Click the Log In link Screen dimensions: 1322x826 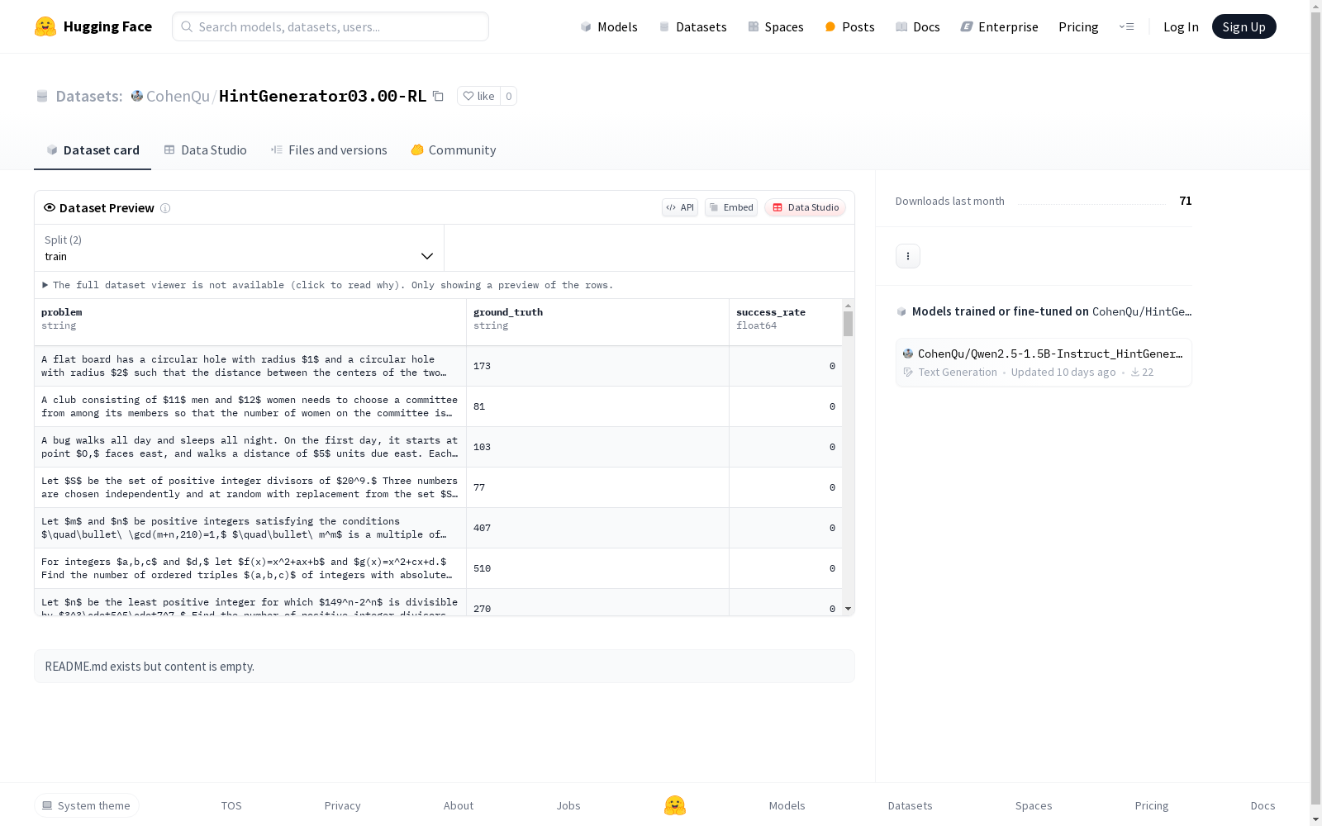1181,26
